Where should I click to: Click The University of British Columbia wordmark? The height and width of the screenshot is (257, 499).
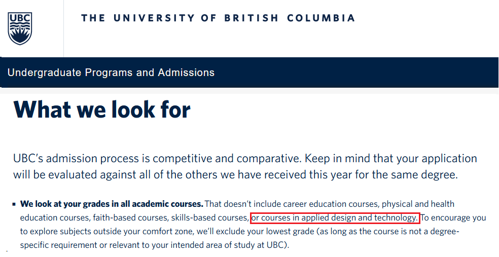(218, 18)
